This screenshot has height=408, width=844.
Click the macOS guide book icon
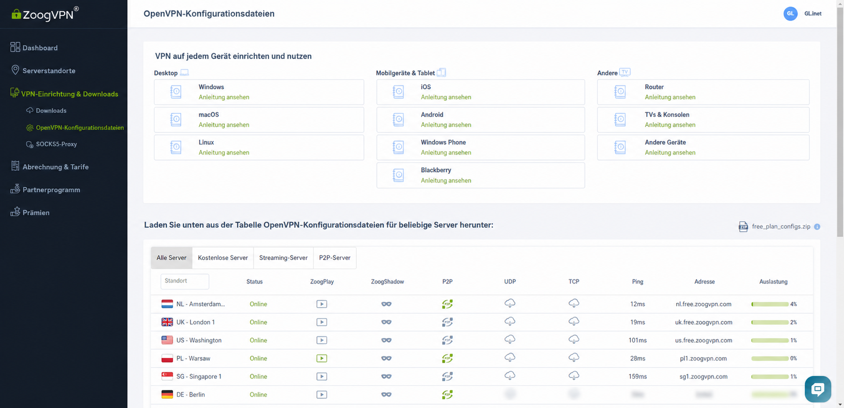coord(176,120)
